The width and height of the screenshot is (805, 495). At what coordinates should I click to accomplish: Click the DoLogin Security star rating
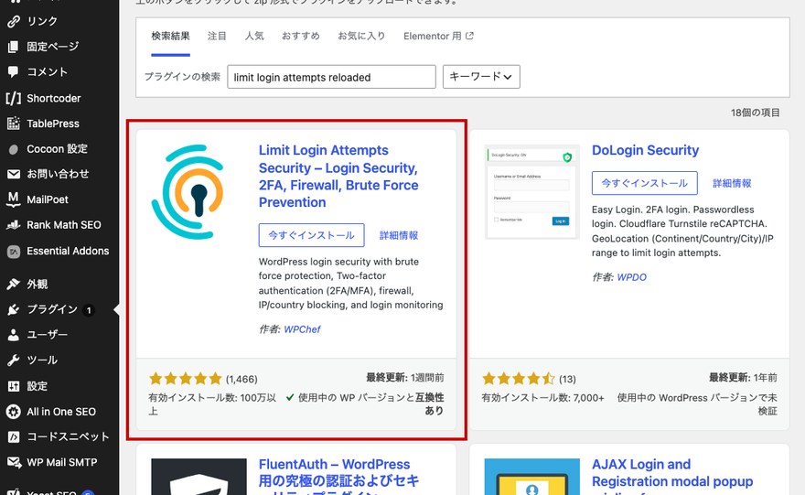pos(519,379)
